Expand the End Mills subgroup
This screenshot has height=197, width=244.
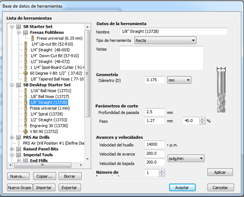pos(19,161)
